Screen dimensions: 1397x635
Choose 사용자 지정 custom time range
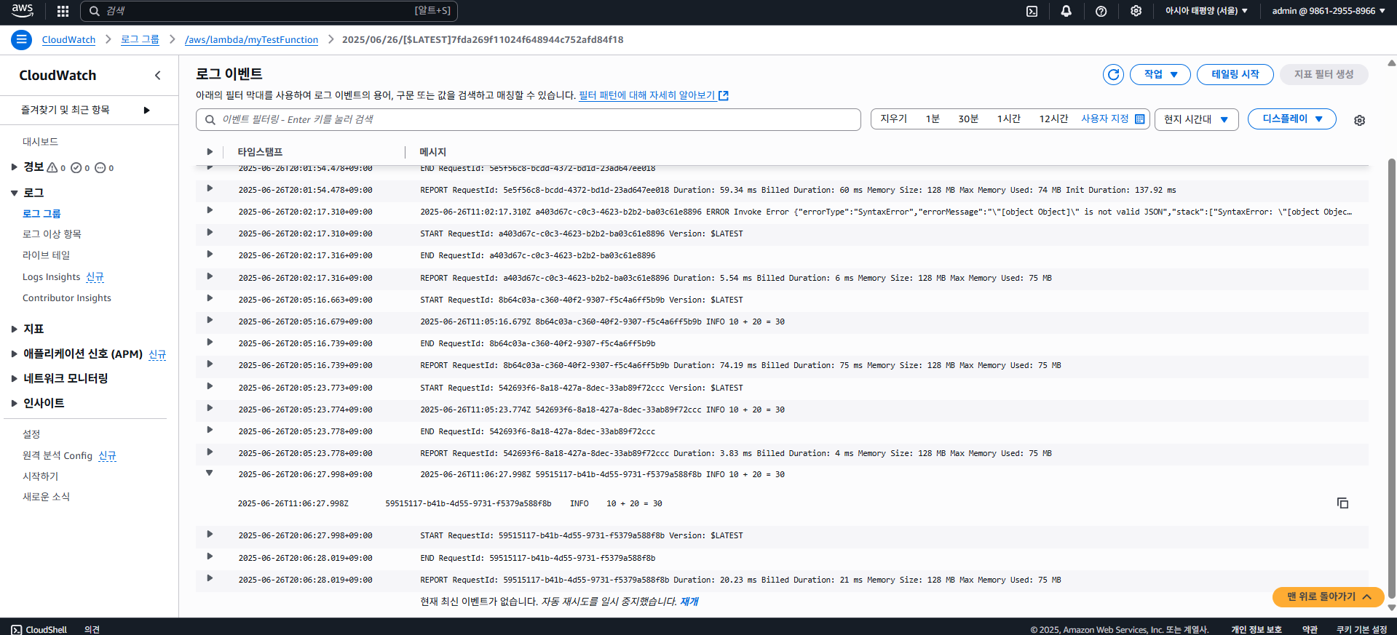(x=1112, y=119)
